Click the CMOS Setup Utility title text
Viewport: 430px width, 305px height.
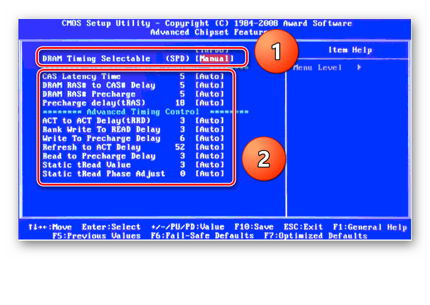tap(207, 24)
